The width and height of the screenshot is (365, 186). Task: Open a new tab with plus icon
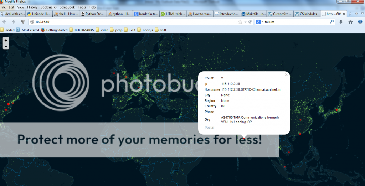[x=356, y=14]
